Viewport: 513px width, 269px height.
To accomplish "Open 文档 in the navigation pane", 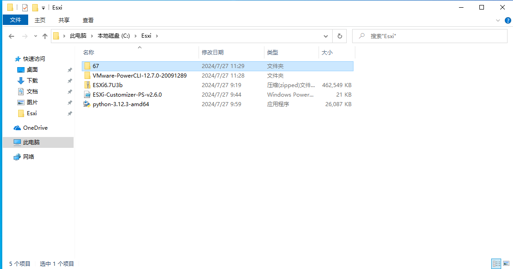I will (32, 92).
